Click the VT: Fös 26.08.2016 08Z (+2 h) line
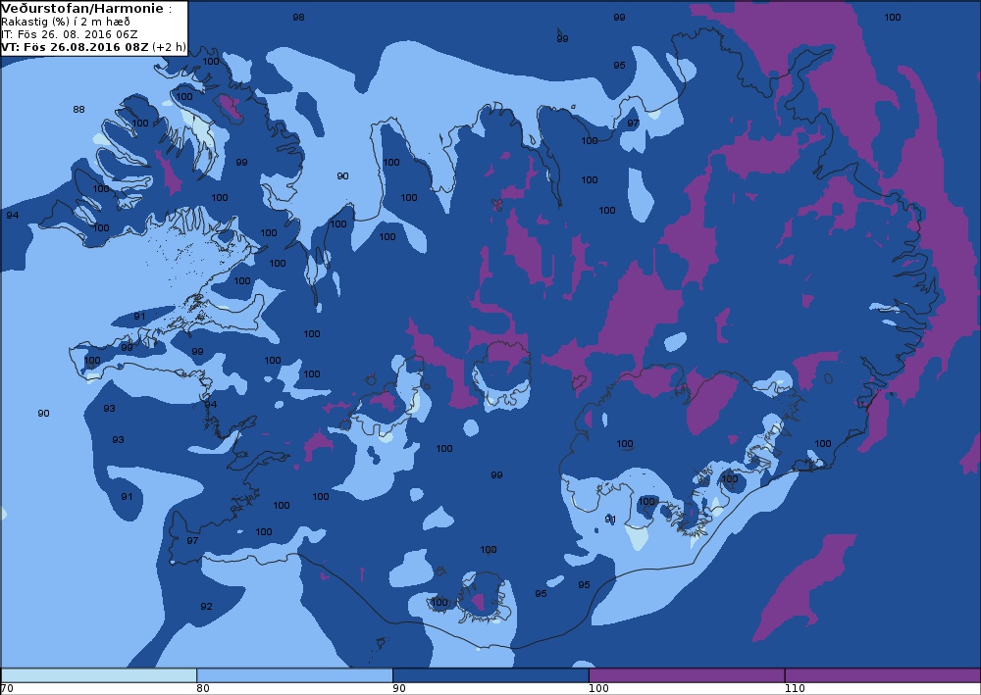This screenshot has height=695, width=981. (93, 47)
